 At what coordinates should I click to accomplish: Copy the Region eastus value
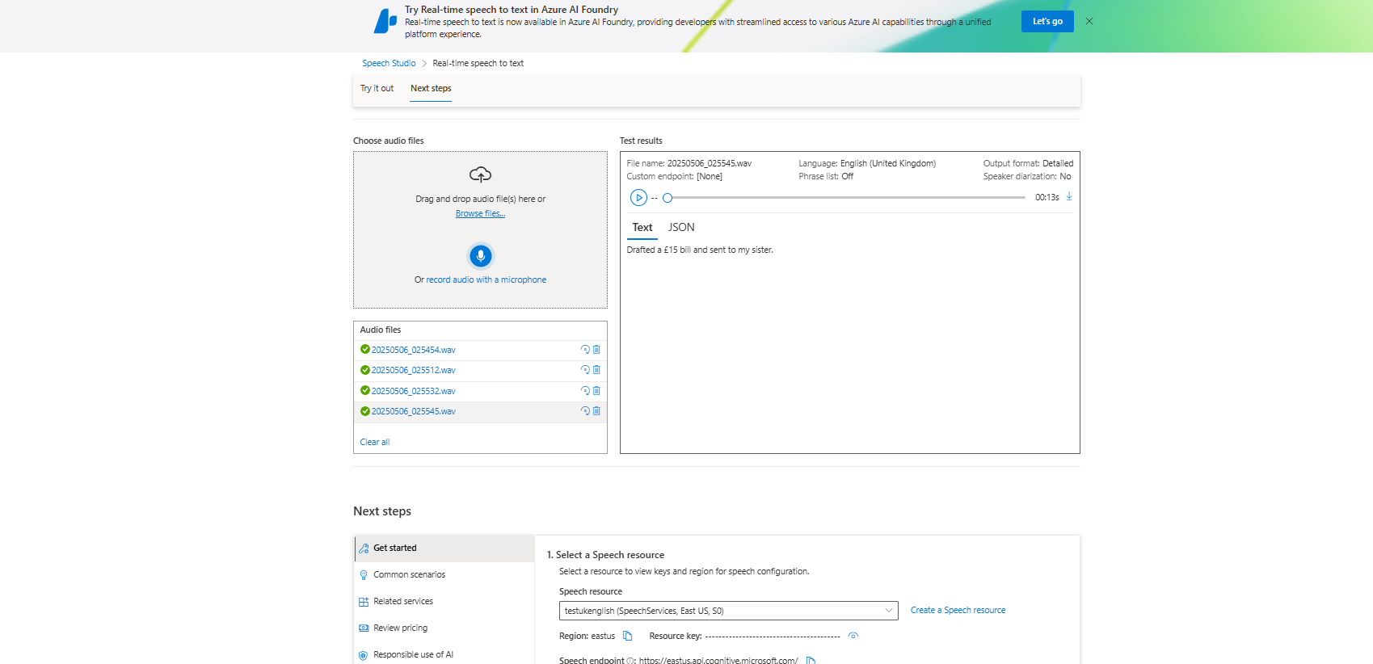tap(627, 636)
